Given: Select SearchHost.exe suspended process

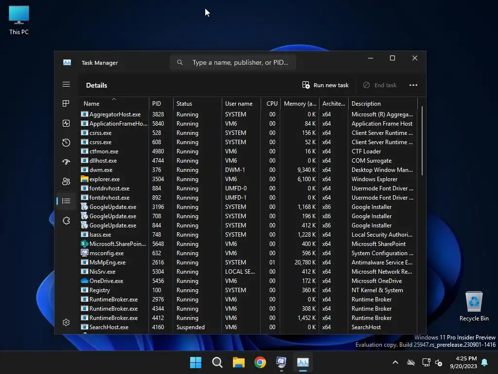Looking at the screenshot, I should pos(248,327).
